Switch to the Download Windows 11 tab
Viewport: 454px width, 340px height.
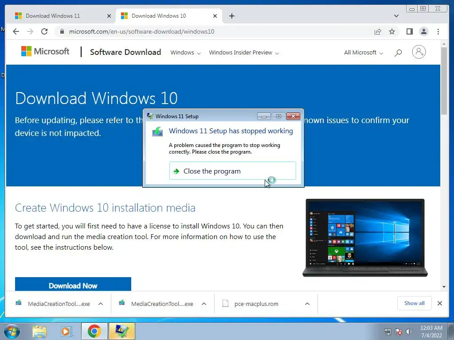click(x=62, y=16)
